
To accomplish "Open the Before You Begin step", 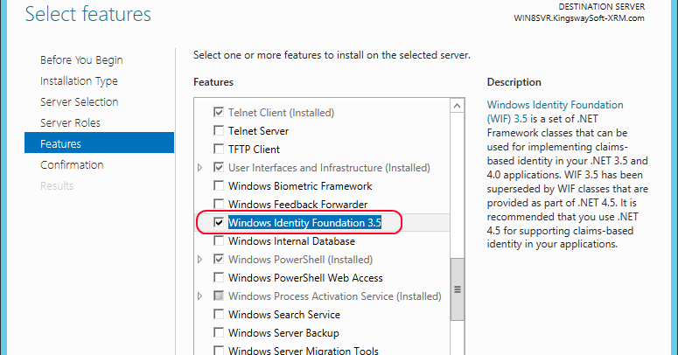I will (x=81, y=60).
